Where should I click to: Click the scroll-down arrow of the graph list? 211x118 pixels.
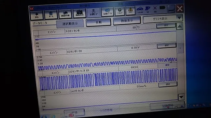pyautogui.click(x=181, y=97)
